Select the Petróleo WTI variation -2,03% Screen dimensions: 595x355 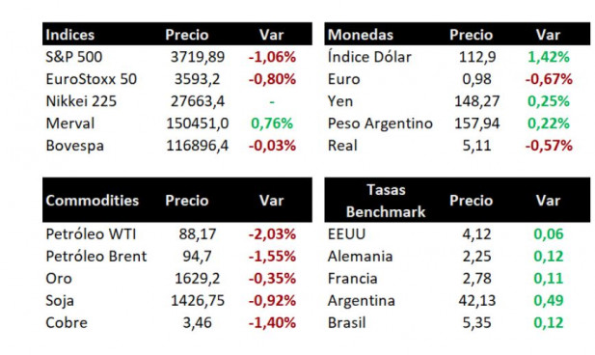point(272,233)
